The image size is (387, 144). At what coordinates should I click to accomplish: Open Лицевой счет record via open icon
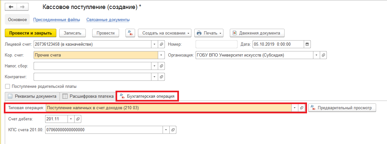click(162, 44)
